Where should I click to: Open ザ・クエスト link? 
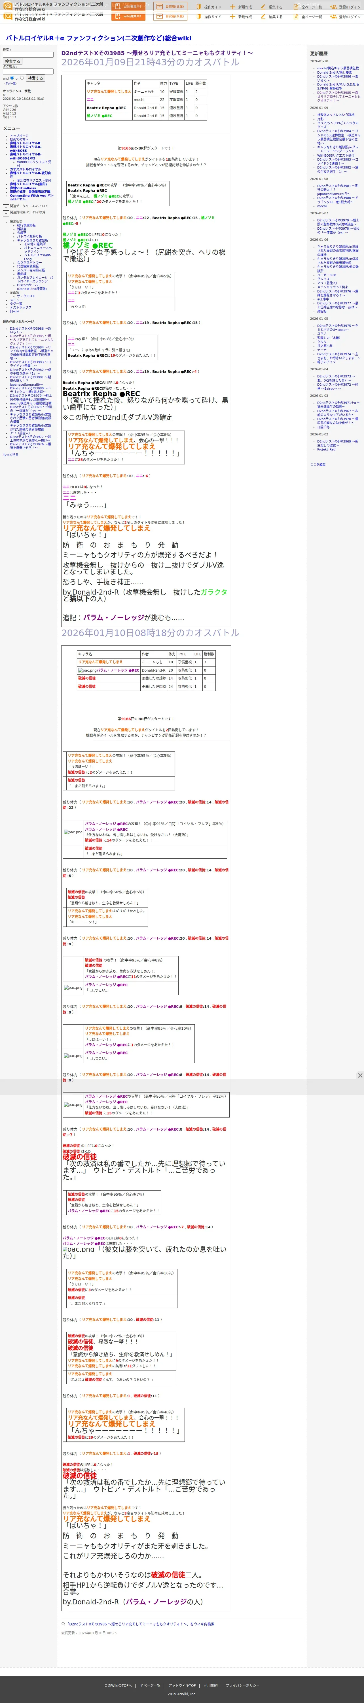[26, 296]
